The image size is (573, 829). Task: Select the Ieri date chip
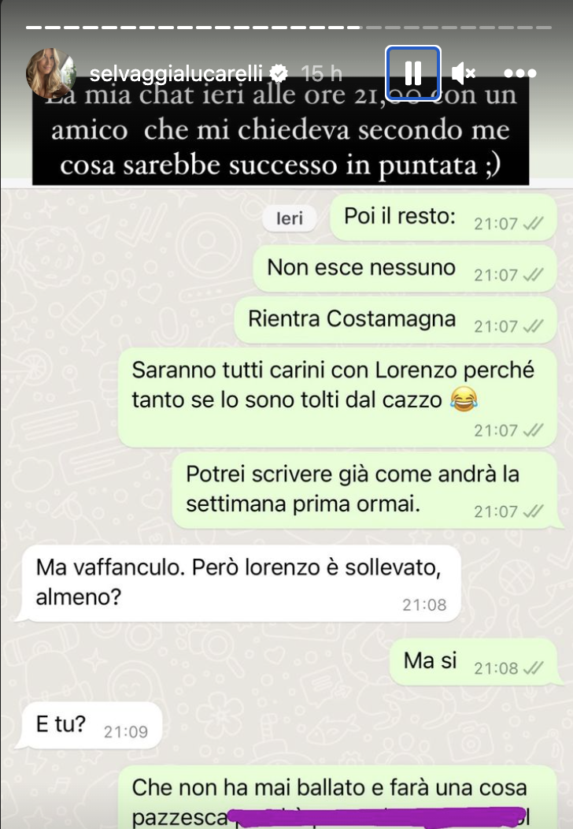[290, 218]
